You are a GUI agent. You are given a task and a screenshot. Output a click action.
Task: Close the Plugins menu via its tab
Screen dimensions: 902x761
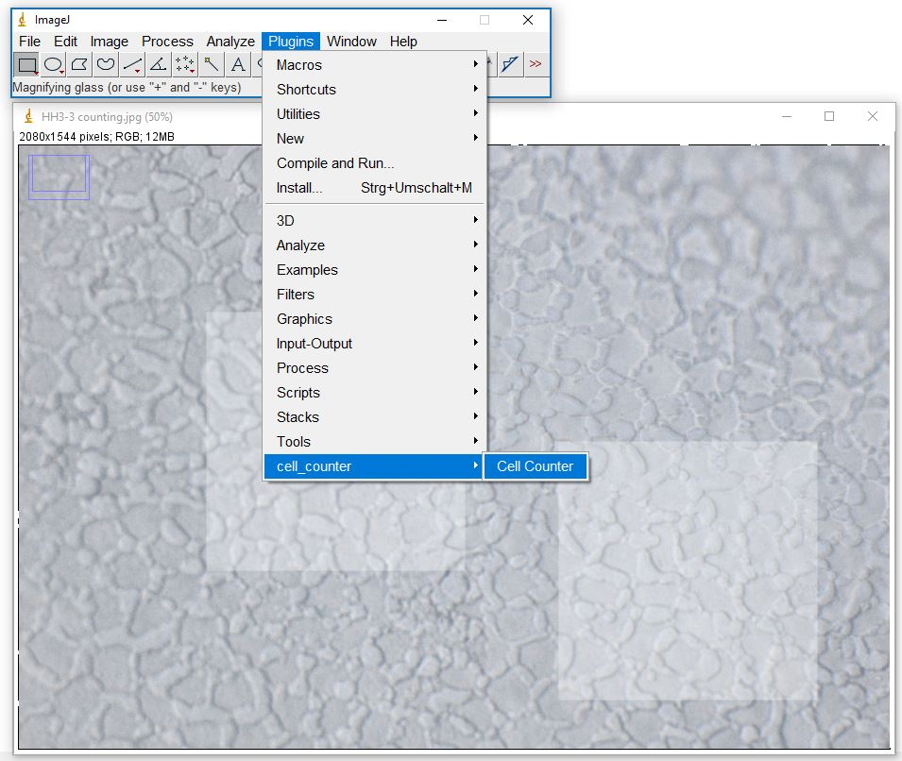[x=291, y=42]
